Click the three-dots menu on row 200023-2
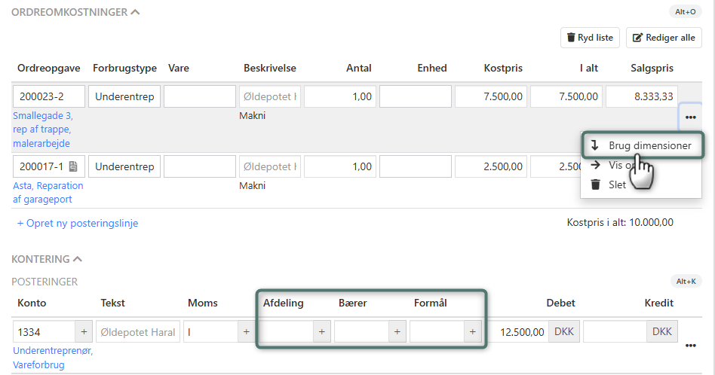The width and height of the screenshot is (715, 375). coord(690,117)
